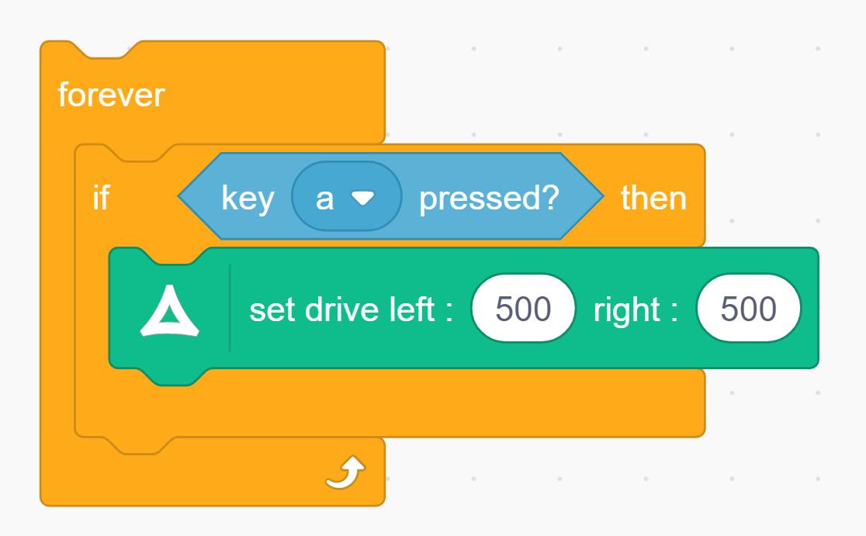Viewport: 866px width, 536px height.
Task: Click the dropdown arrow in key selector
Action: point(362,199)
